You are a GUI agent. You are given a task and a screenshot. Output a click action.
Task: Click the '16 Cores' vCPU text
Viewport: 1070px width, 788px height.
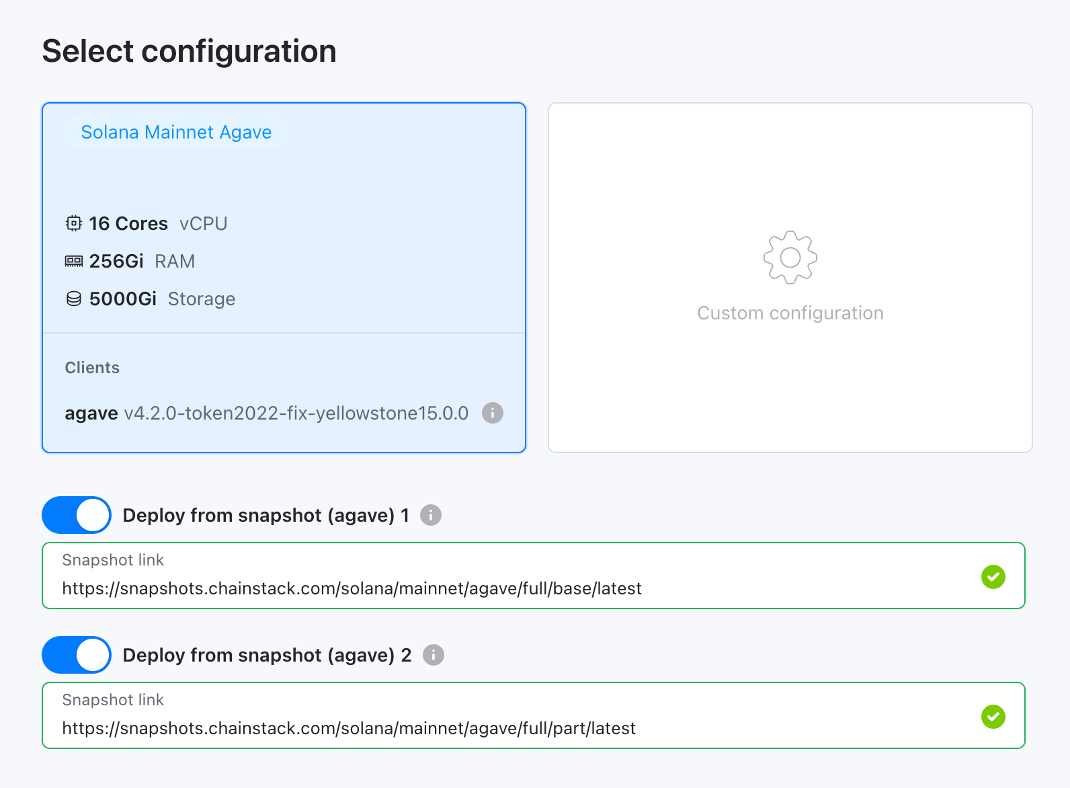pyautogui.click(x=128, y=223)
